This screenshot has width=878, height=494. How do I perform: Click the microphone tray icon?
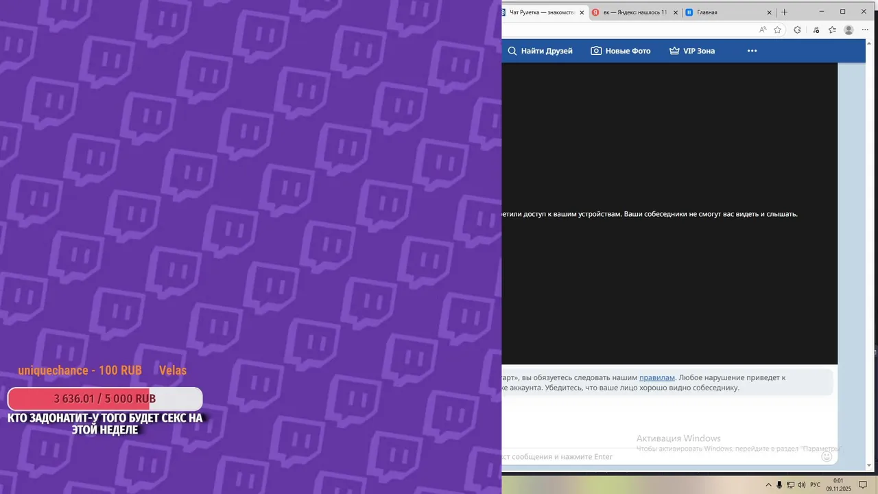[779, 485]
